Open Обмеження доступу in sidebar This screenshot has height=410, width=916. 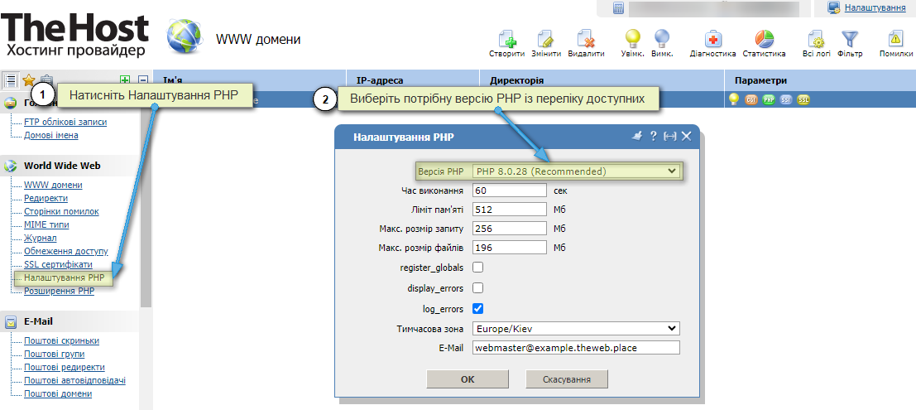(x=66, y=252)
